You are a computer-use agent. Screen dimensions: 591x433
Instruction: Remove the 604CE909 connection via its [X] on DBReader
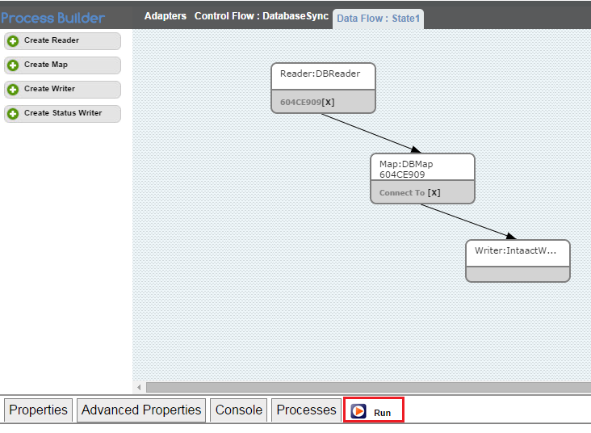pyautogui.click(x=328, y=103)
